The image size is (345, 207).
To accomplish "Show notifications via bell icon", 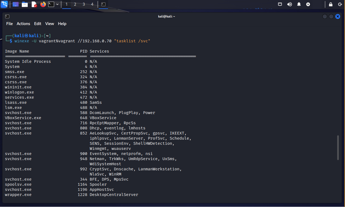I will point(299,4).
